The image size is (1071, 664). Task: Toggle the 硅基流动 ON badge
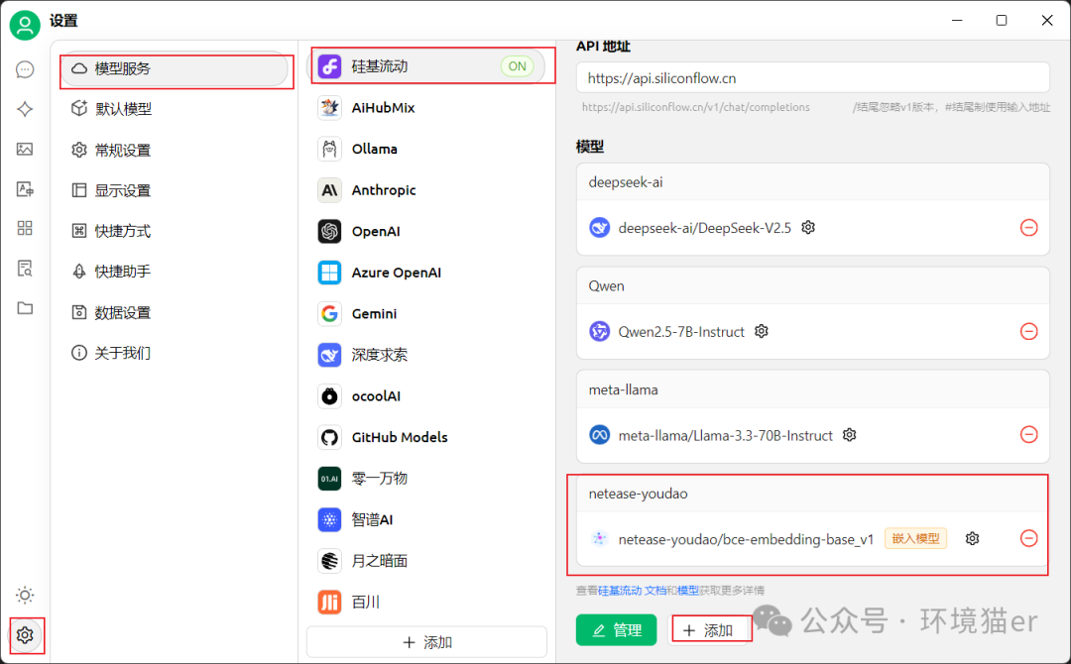coord(517,66)
